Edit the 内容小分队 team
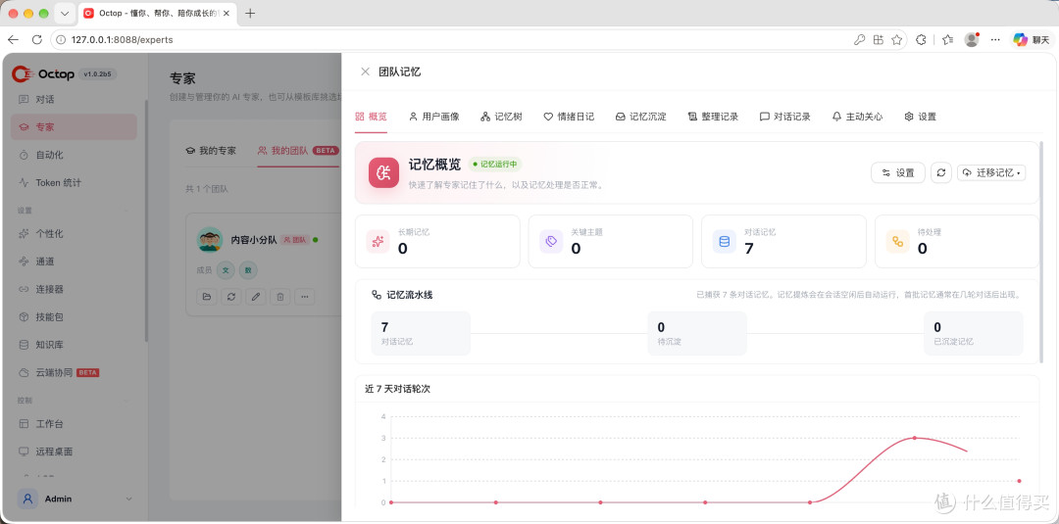Image resolution: width=1059 pixels, height=524 pixels. (255, 296)
